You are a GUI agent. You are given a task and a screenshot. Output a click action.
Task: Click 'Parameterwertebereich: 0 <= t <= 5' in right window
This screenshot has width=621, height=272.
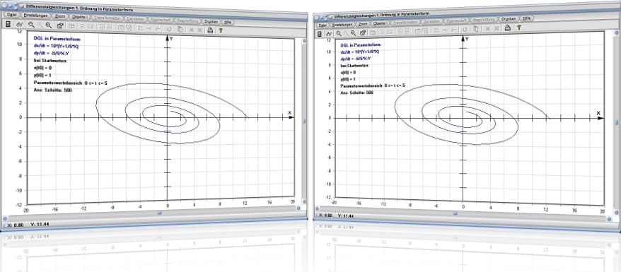tap(373, 85)
